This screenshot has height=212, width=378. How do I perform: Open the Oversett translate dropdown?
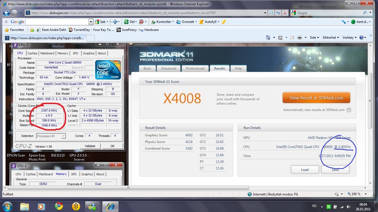tap(196, 22)
